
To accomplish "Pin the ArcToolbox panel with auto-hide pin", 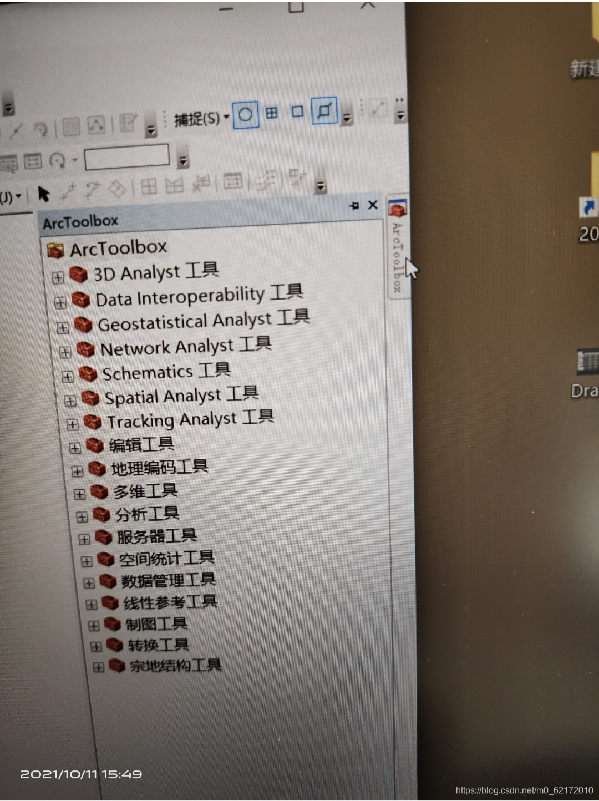I will point(354,206).
